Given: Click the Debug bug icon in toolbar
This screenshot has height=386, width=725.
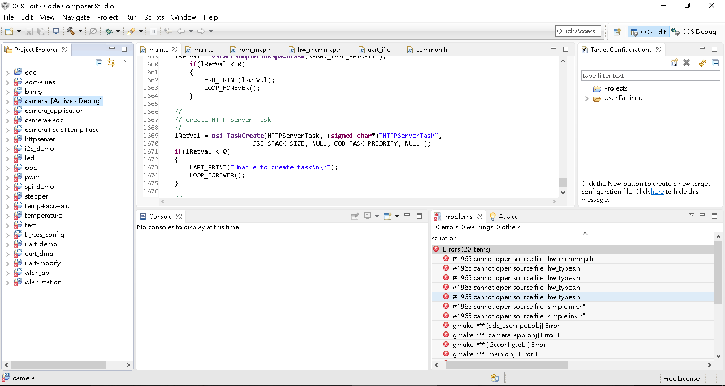Looking at the screenshot, I should pos(108,31).
